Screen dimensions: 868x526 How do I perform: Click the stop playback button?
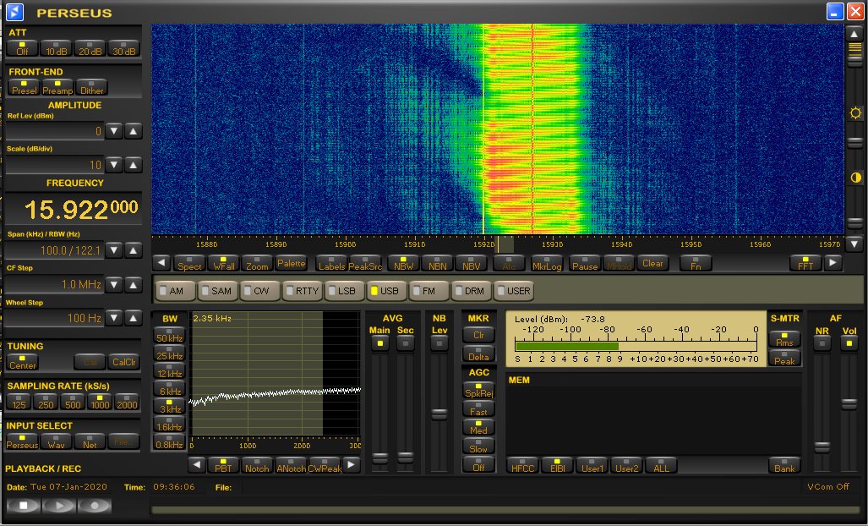click(24, 506)
